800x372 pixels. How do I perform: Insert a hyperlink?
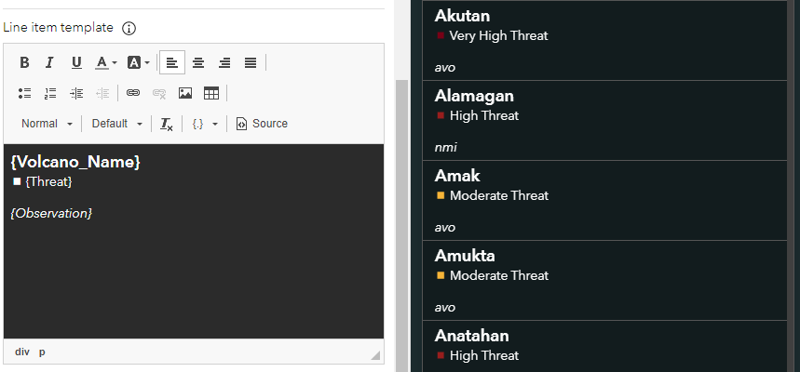point(133,93)
